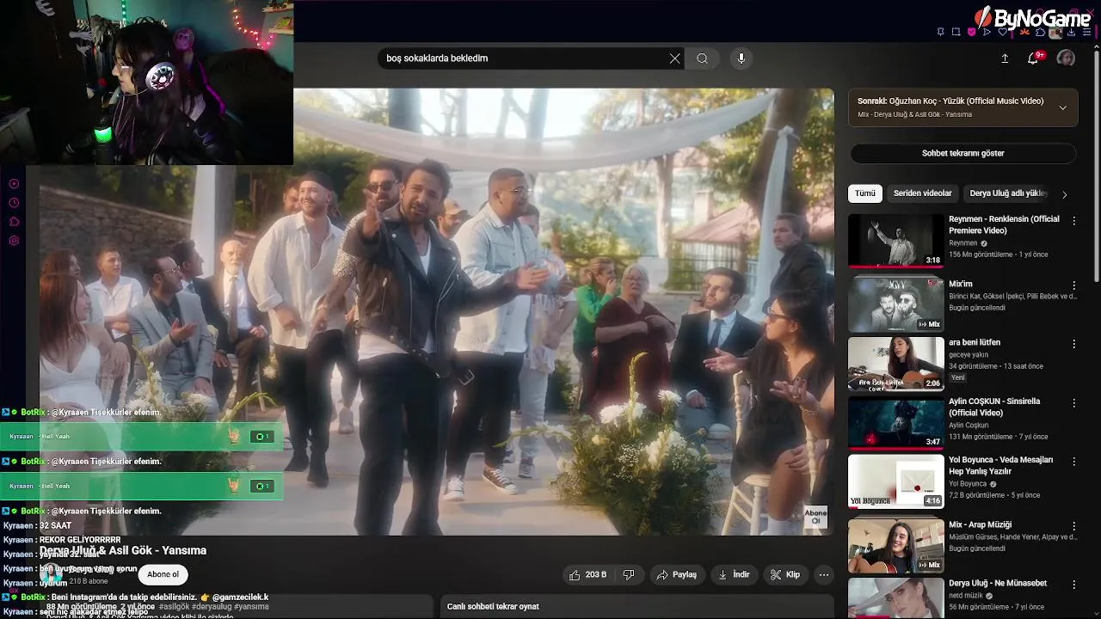1101x619 pixels.
Task: Open ara beni lütfen video thumbnail
Action: coord(895,364)
